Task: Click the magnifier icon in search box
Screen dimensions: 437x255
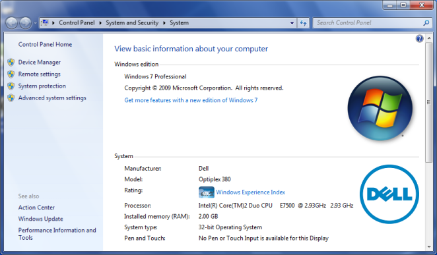Action: click(426, 23)
